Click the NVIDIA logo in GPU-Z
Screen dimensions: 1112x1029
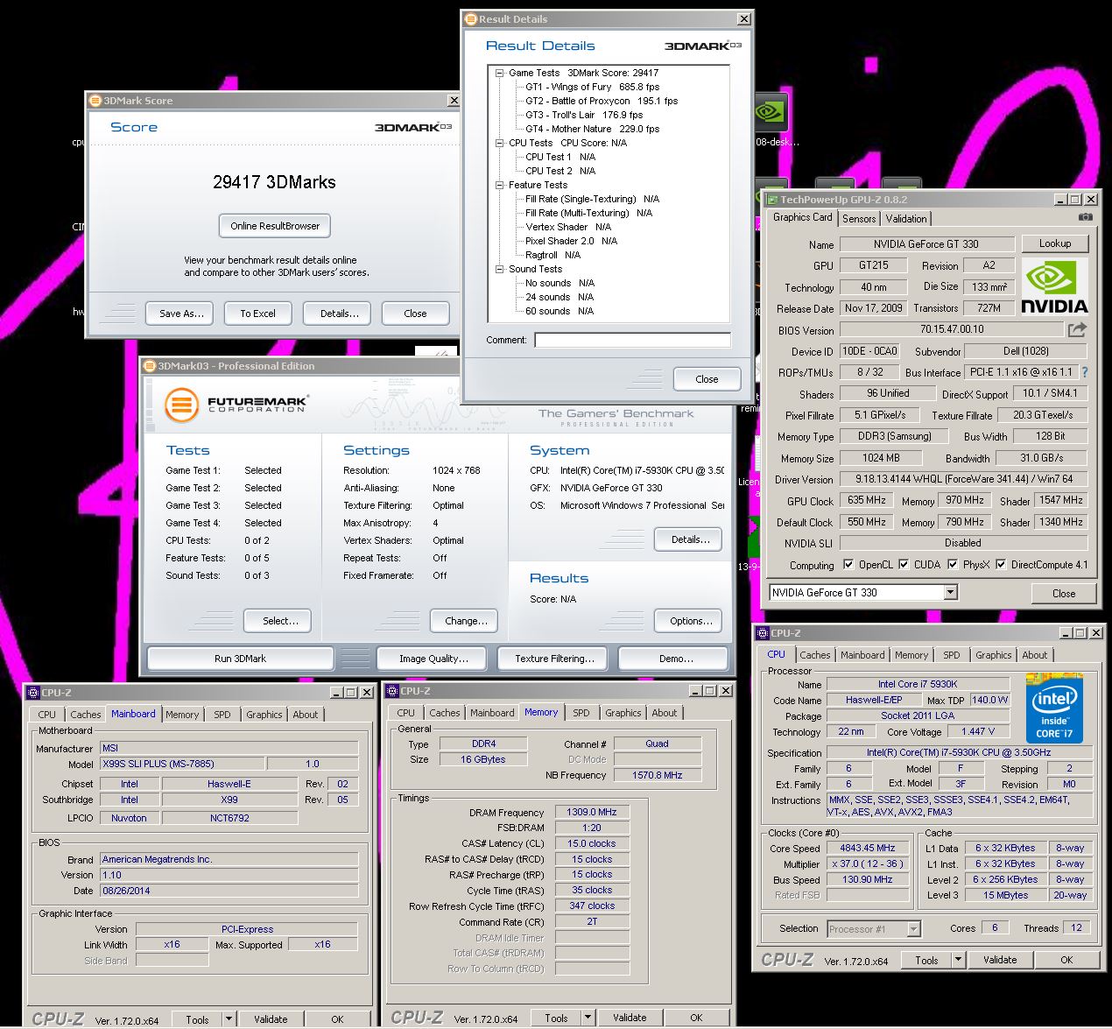(x=1054, y=286)
